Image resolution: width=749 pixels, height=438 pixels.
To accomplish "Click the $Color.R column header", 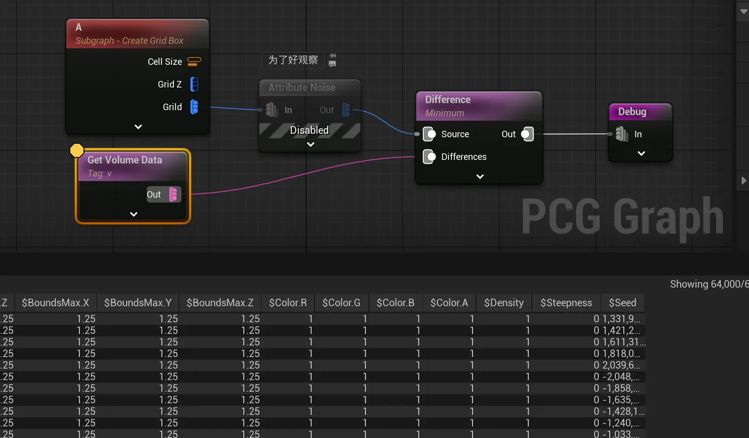I will [288, 303].
